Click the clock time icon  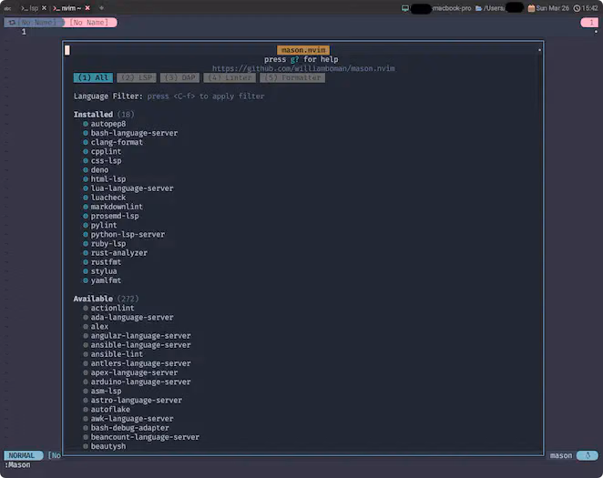pyautogui.click(x=577, y=8)
